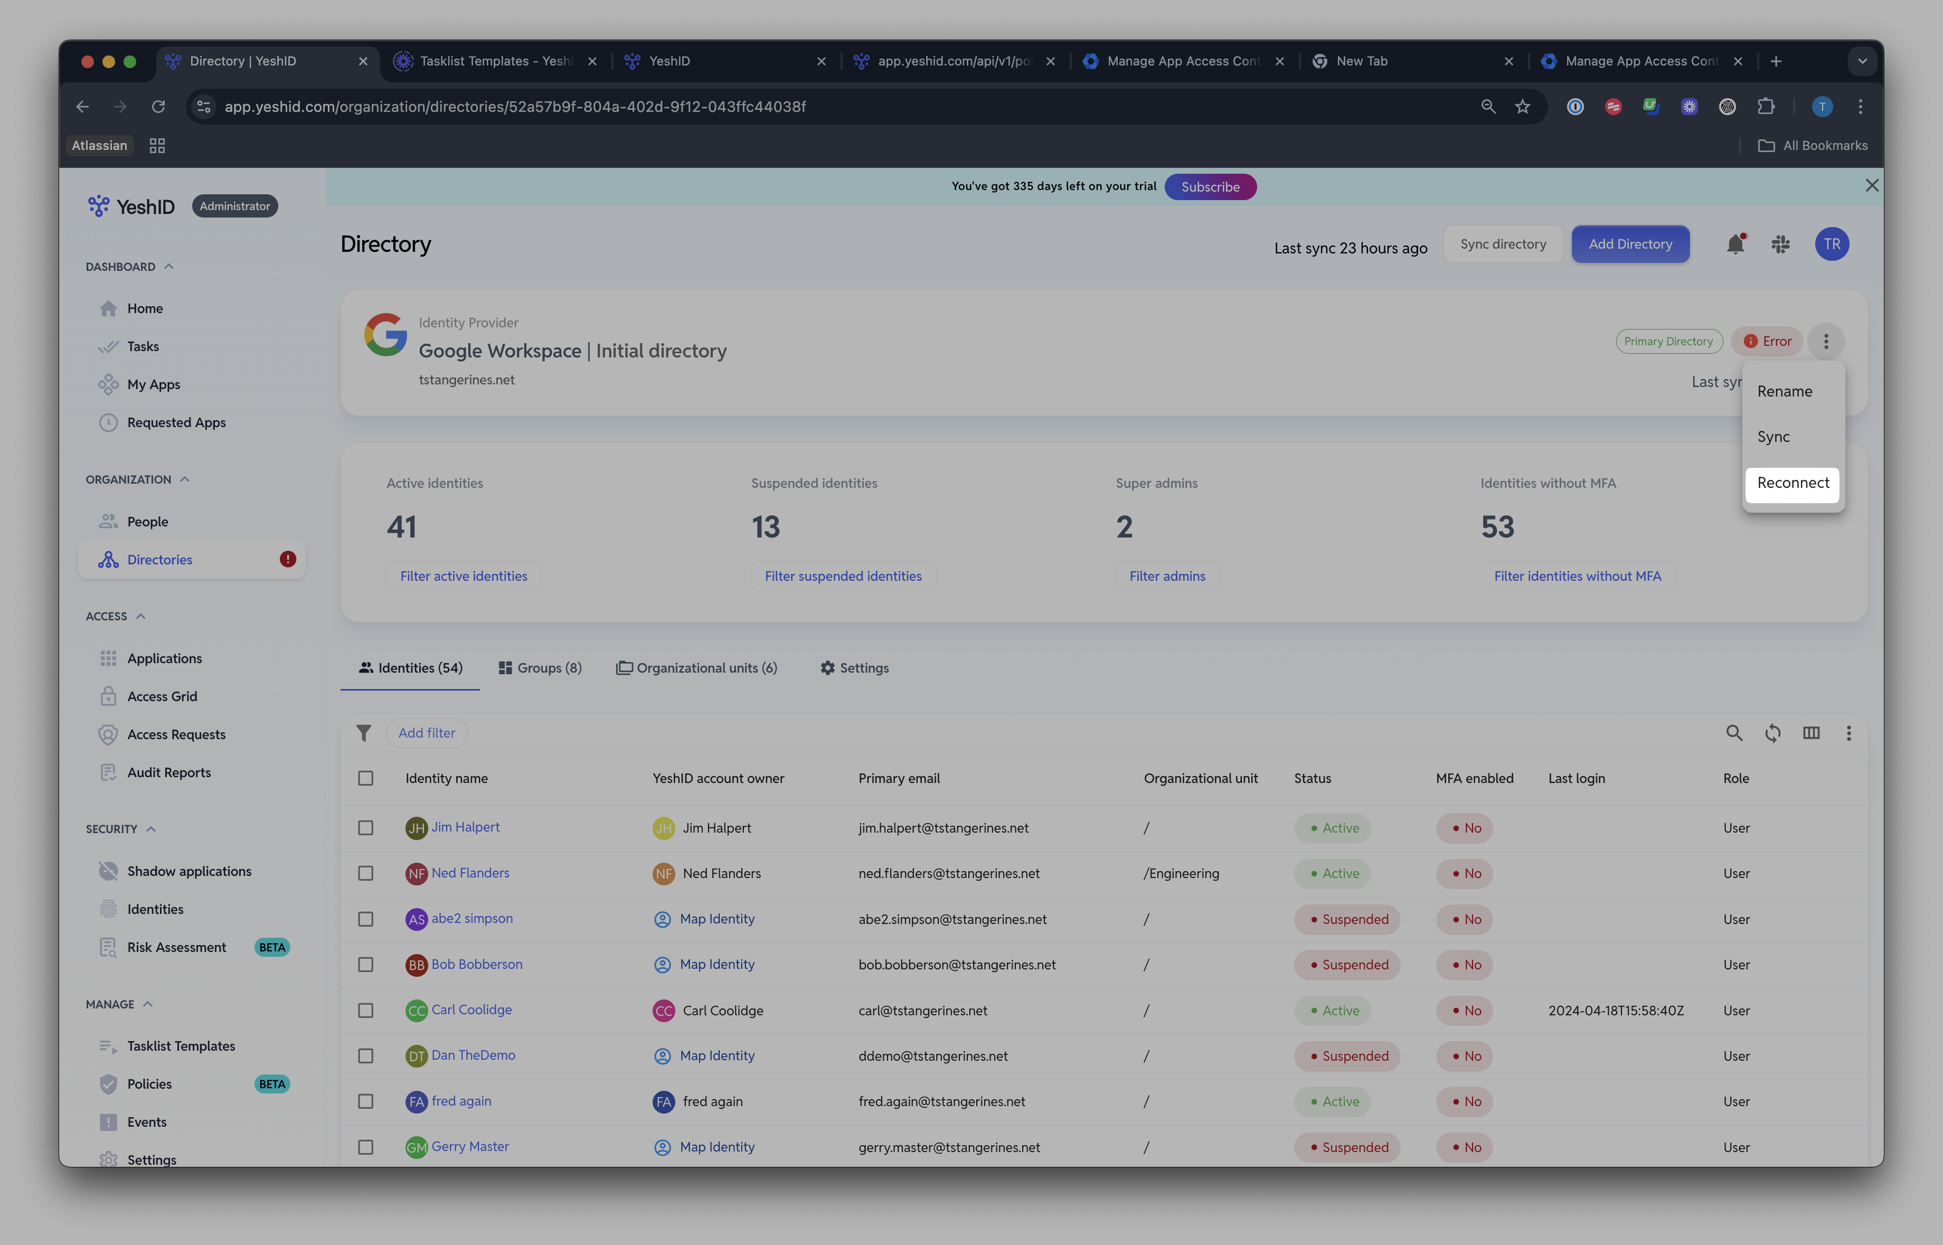Click the TR user avatar

(1832, 244)
